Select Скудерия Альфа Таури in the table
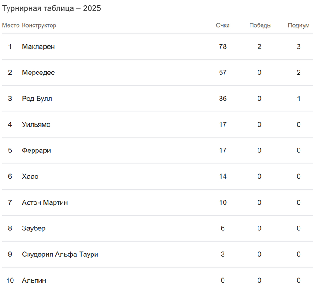 (x=60, y=255)
